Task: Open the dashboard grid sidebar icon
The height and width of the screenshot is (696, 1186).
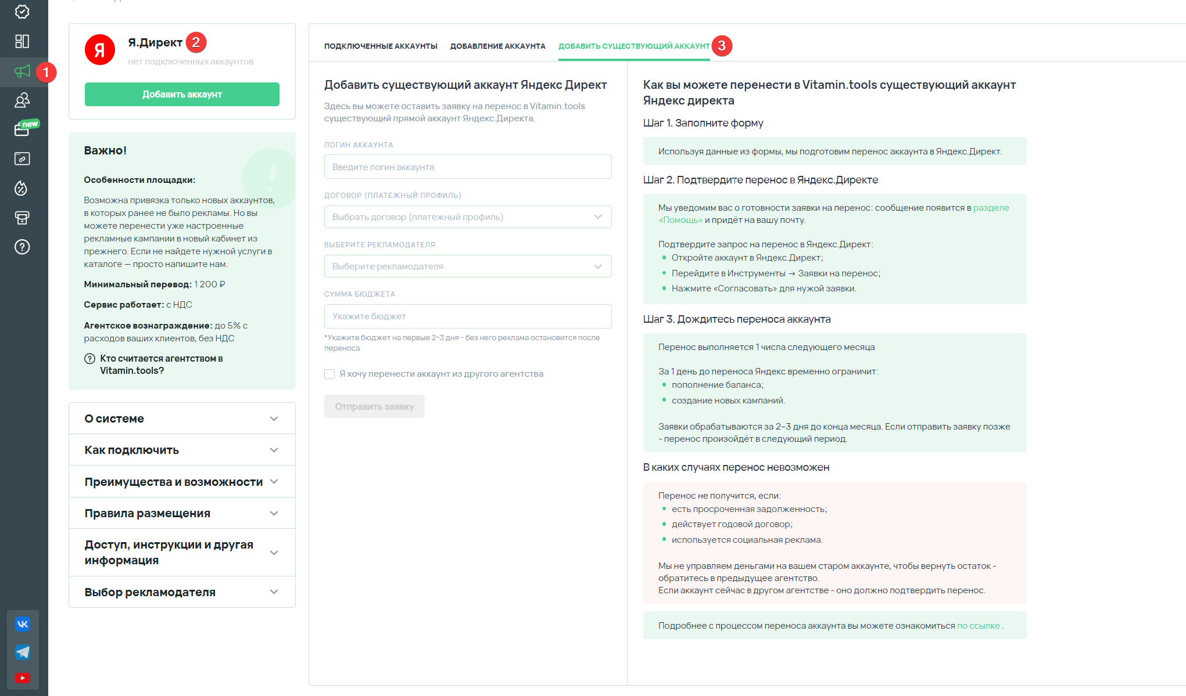Action: point(22,41)
